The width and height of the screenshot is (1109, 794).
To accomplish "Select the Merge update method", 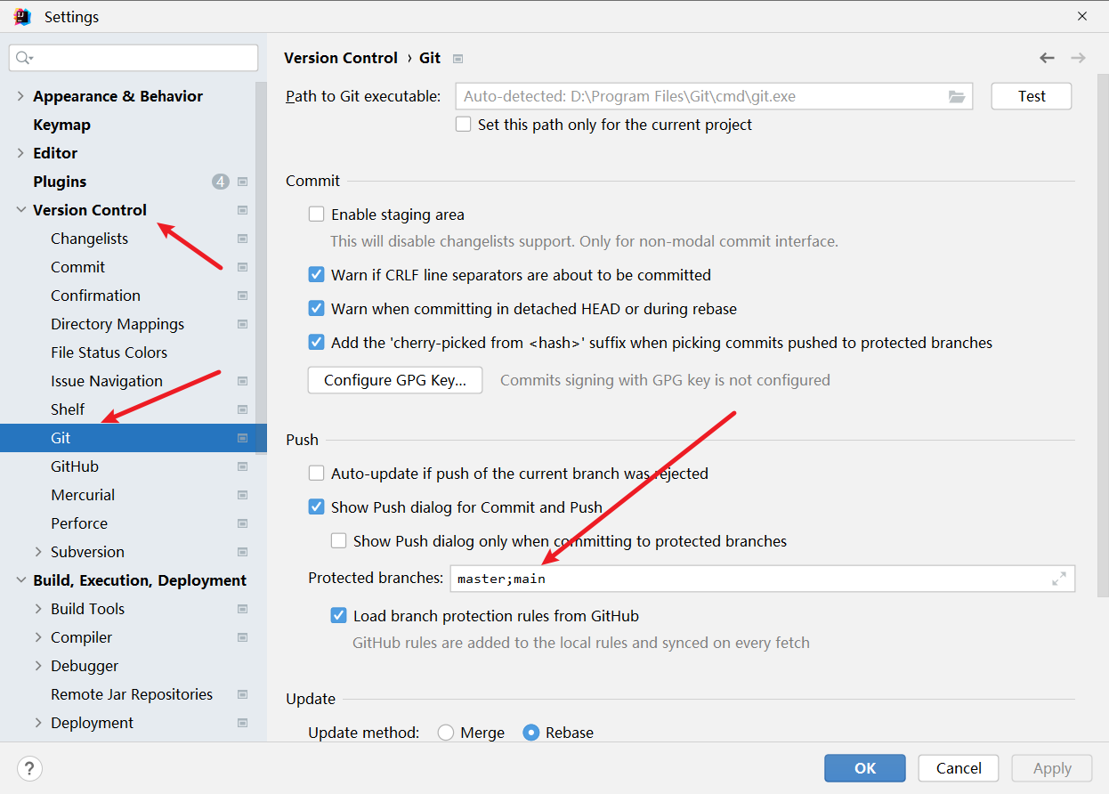I will coord(445,733).
